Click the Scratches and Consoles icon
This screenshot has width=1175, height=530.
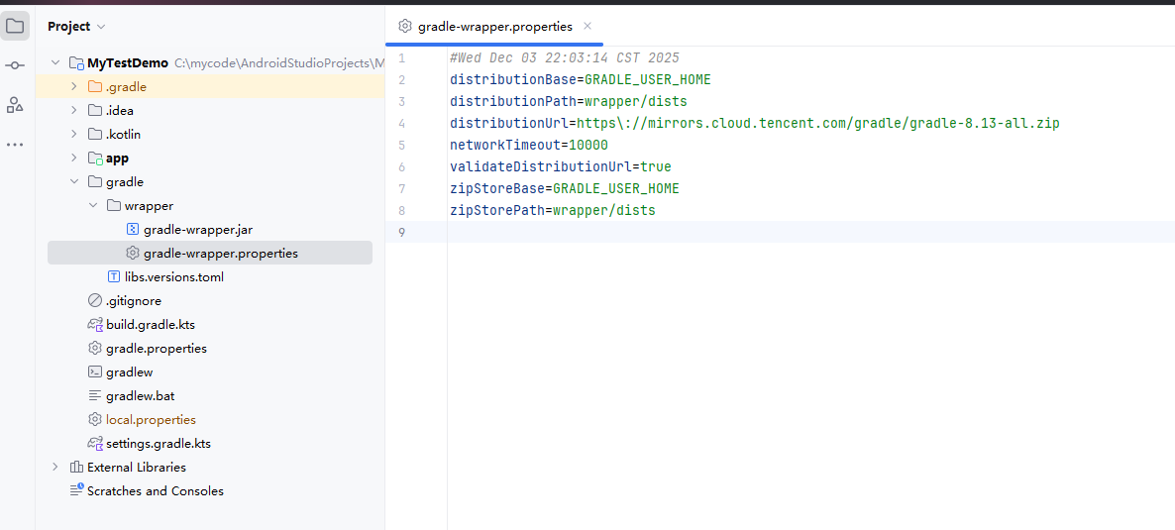[x=76, y=490]
